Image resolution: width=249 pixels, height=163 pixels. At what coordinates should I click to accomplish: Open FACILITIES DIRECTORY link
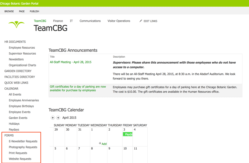click(x=20, y=77)
